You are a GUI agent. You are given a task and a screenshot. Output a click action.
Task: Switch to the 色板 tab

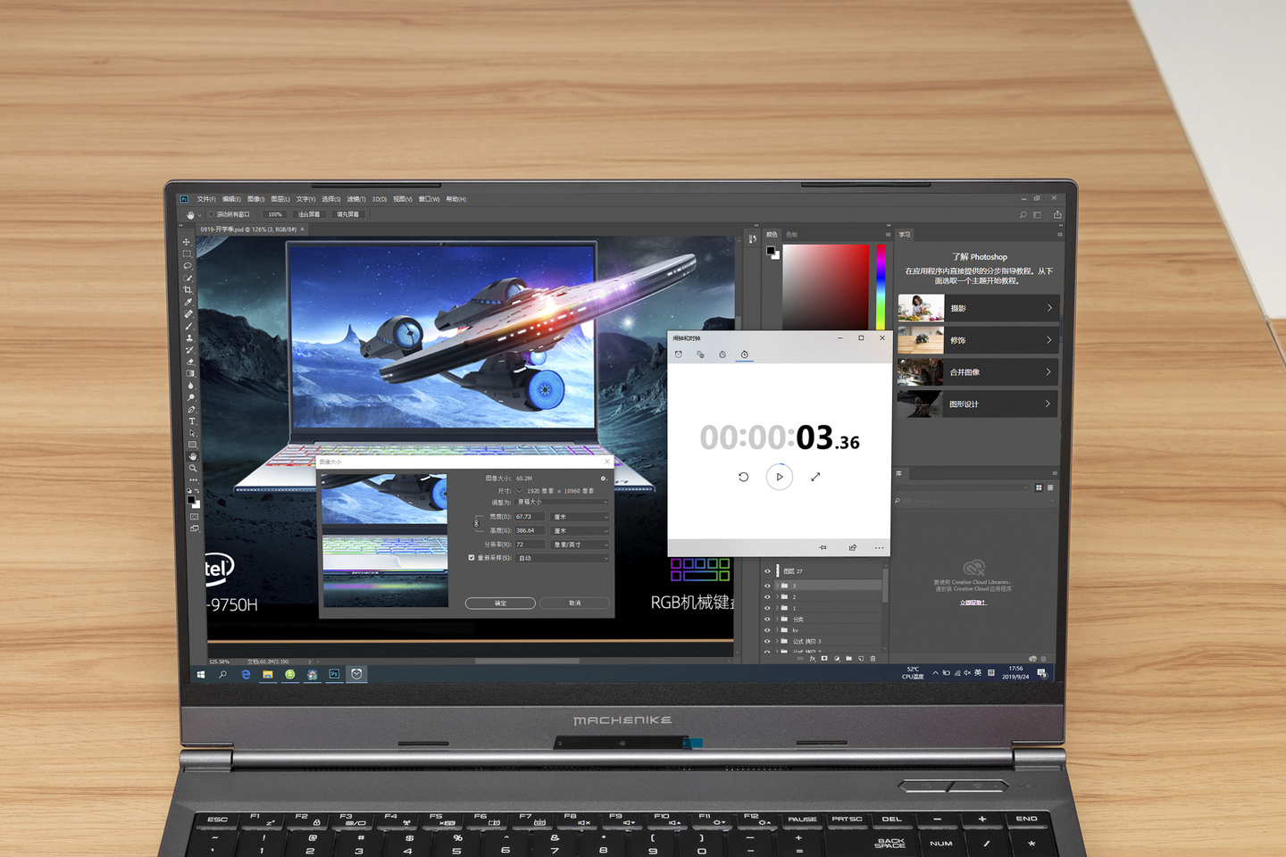click(792, 235)
